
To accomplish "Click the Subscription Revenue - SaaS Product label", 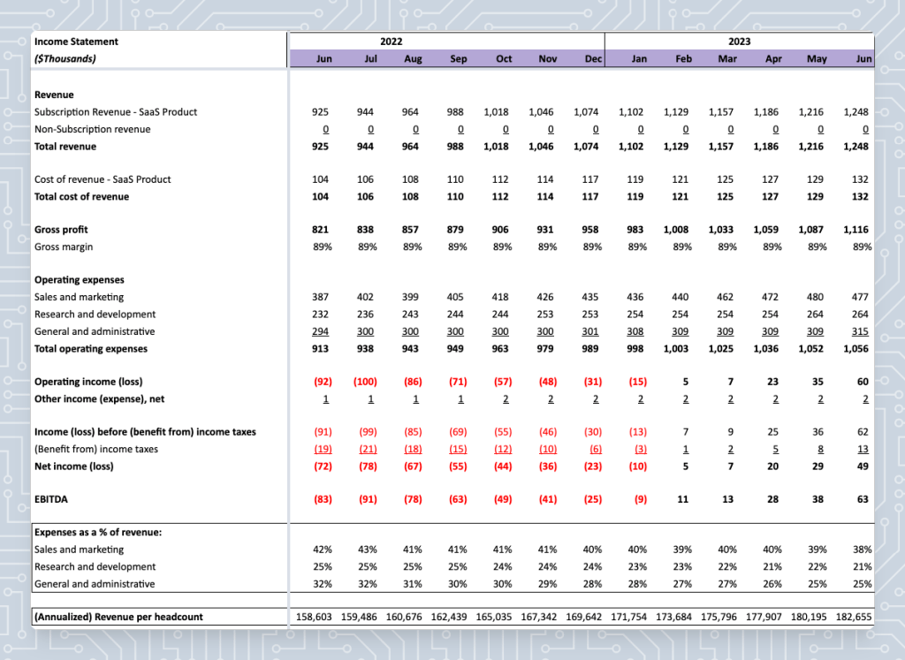I will 116,112.
